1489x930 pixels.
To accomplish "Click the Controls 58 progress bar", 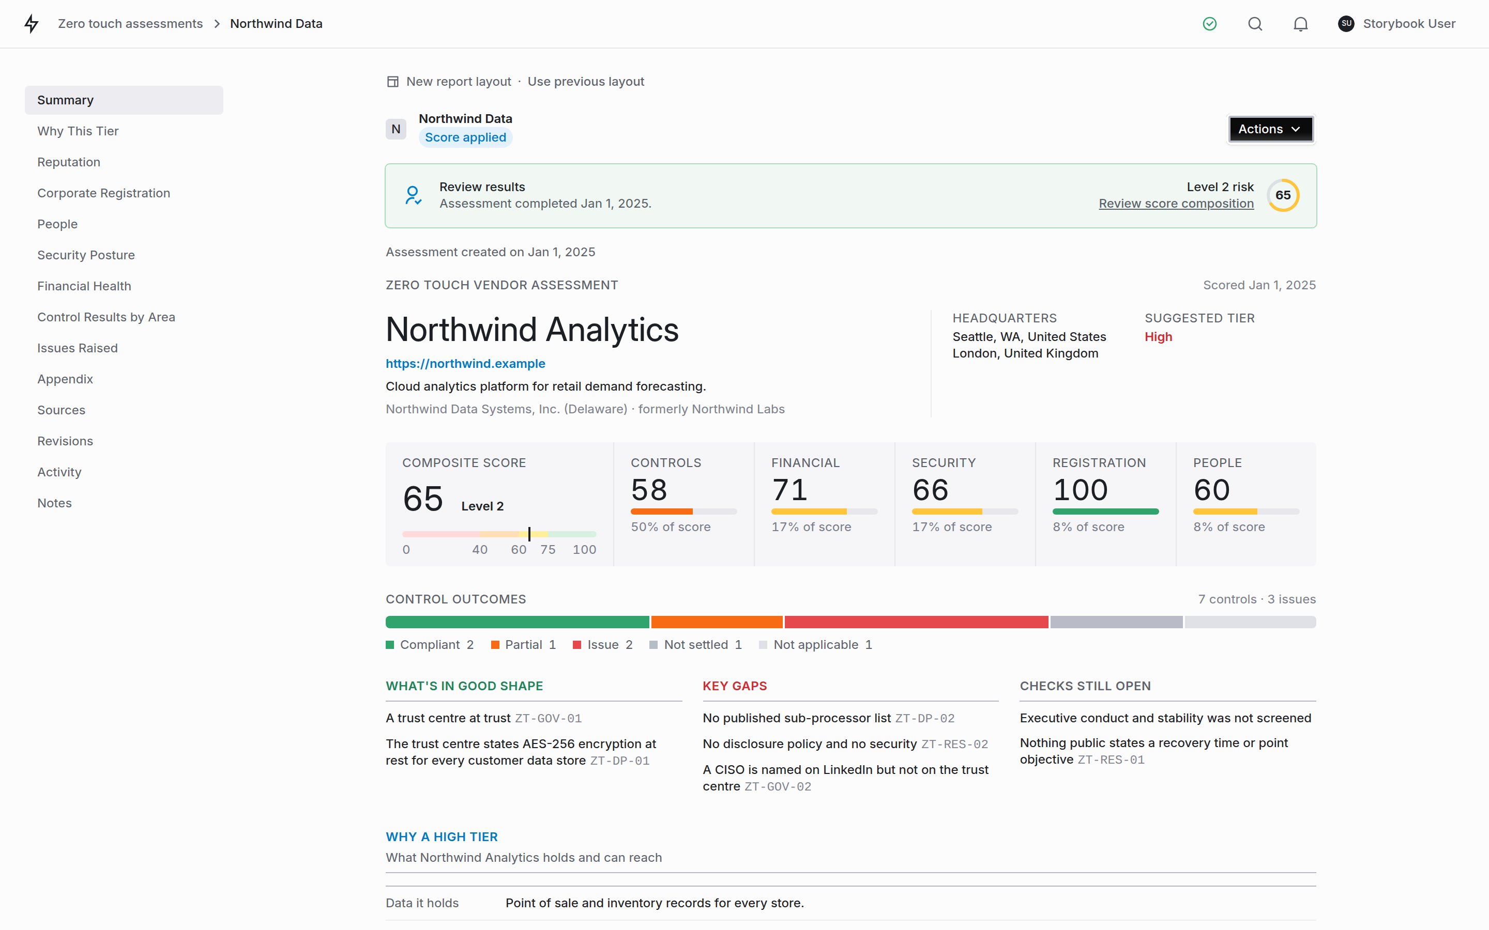I will pyautogui.click(x=683, y=512).
